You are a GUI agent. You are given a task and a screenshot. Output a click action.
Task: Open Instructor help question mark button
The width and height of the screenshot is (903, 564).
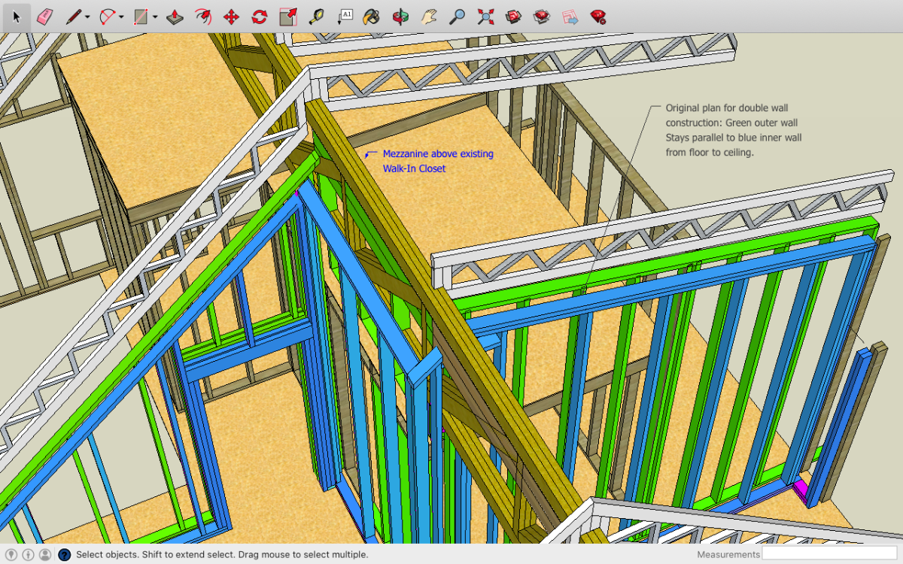tap(65, 554)
